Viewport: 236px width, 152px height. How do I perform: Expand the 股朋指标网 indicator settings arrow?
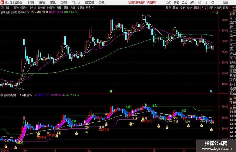pyautogui.click(x=2, y=95)
